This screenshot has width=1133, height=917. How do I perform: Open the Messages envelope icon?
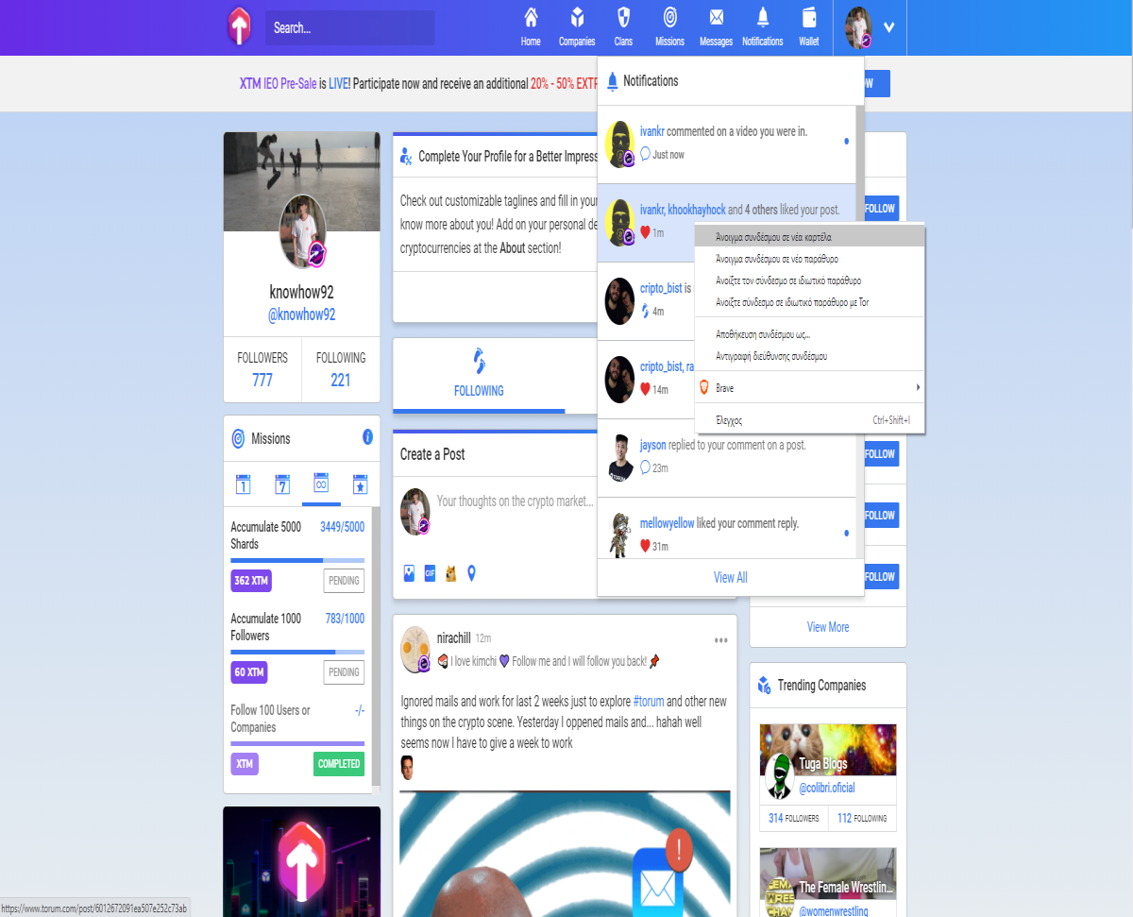coord(717,27)
